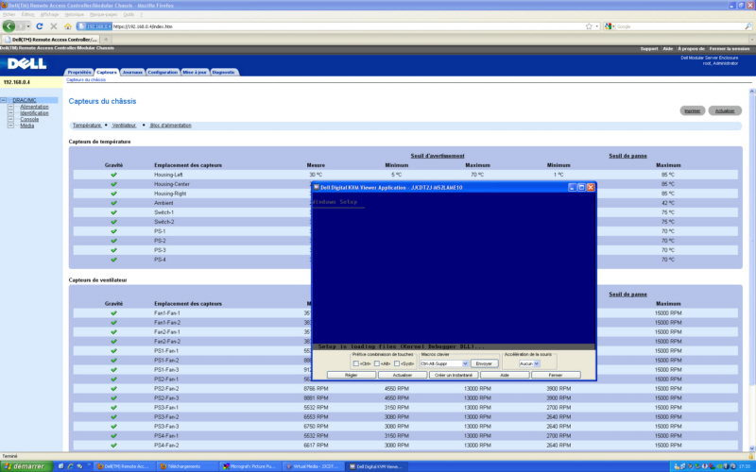This screenshot has height=472, width=756.
Task: Click PS3-Fan-1 status checkmark
Action: pos(113,408)
